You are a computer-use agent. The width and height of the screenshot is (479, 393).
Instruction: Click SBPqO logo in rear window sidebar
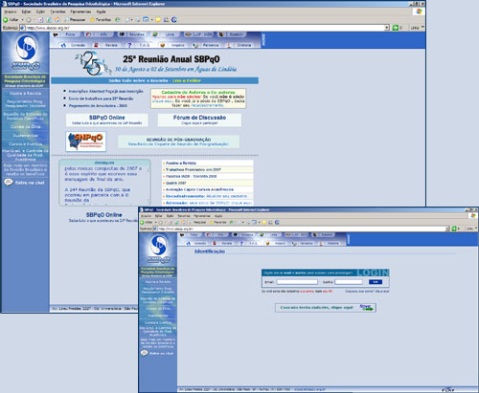pos(26,53)
